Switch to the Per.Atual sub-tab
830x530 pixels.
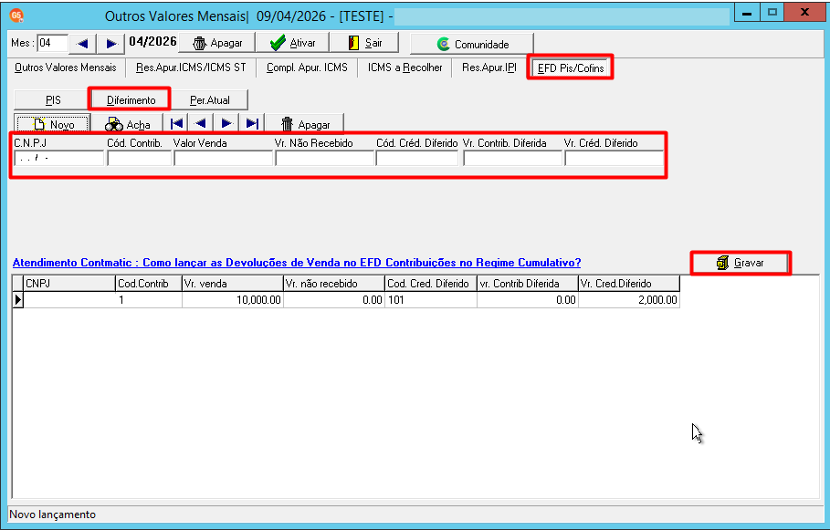pos(210,100)
